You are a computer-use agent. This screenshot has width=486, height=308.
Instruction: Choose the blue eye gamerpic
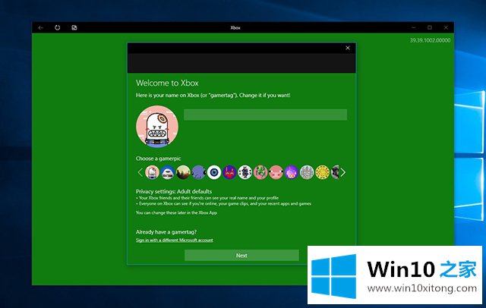click(214, 172)
